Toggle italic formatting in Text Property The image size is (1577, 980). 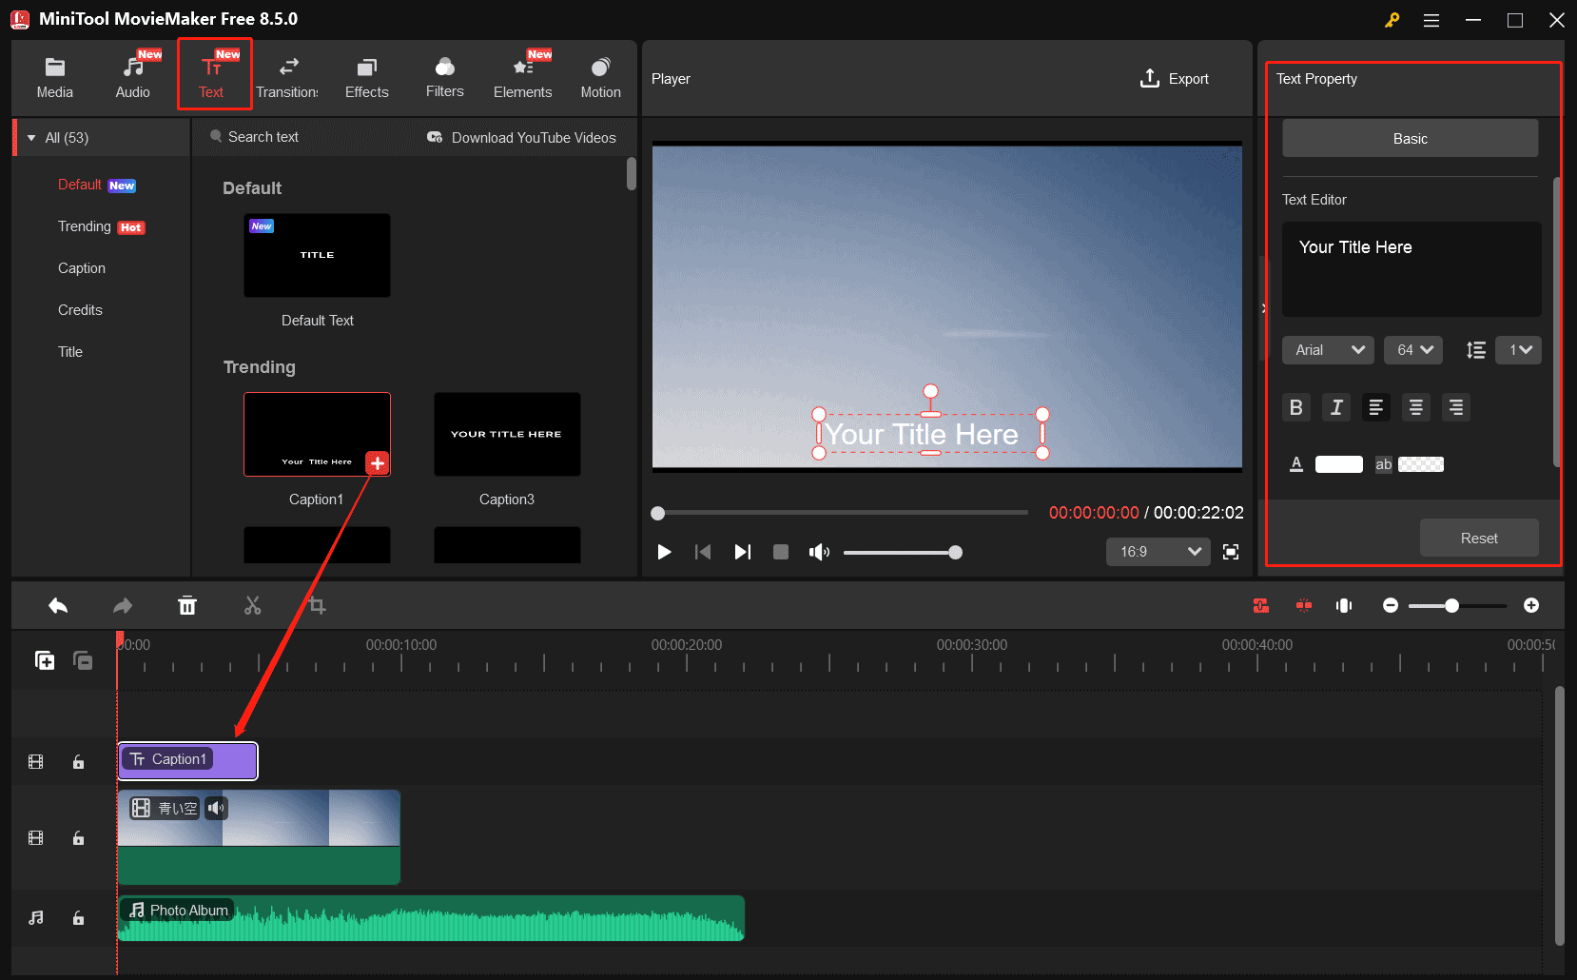[x=1335, y=407]
